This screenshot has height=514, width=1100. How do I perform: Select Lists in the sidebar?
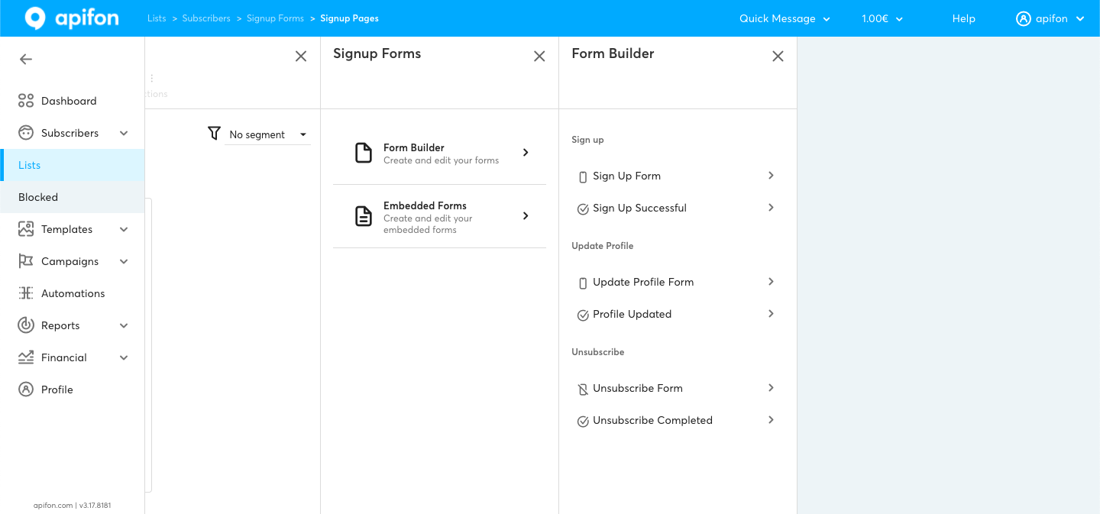pos(30,165)
